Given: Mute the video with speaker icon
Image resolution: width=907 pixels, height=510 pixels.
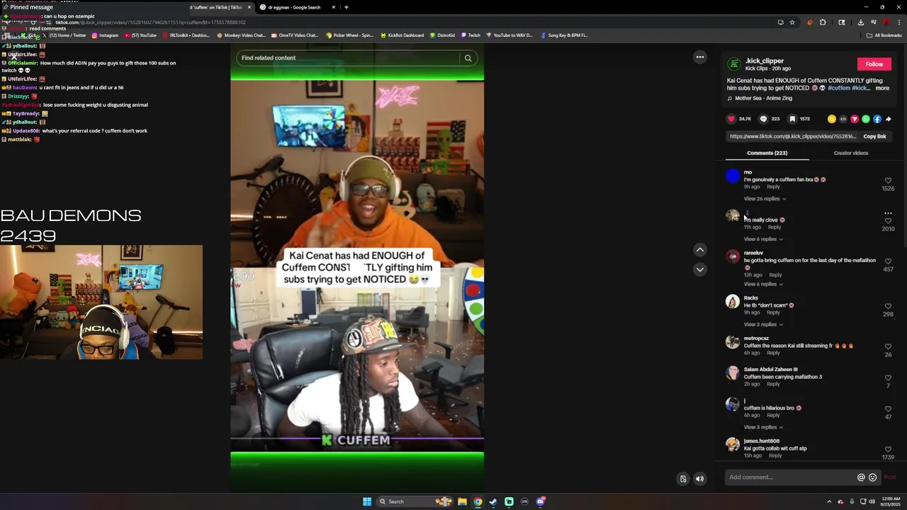Looking at the screenshot, I should [699, 479].
